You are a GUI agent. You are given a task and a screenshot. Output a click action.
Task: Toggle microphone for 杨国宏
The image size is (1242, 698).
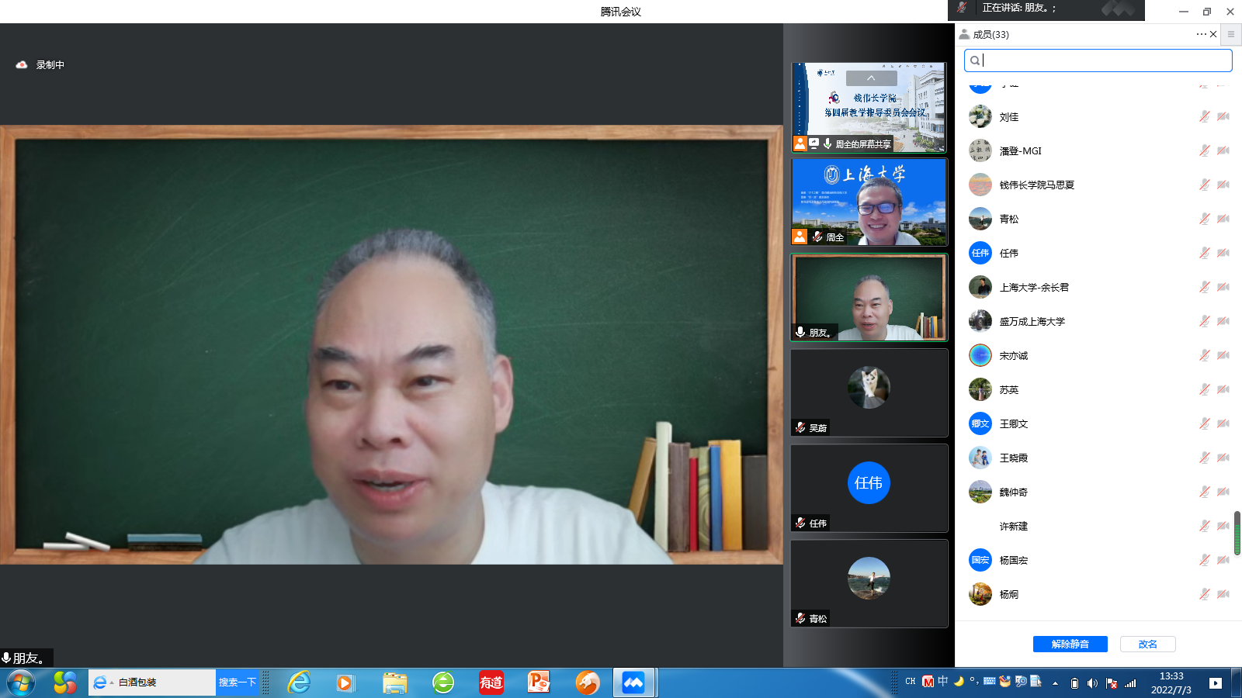[x=1204, y=560]
